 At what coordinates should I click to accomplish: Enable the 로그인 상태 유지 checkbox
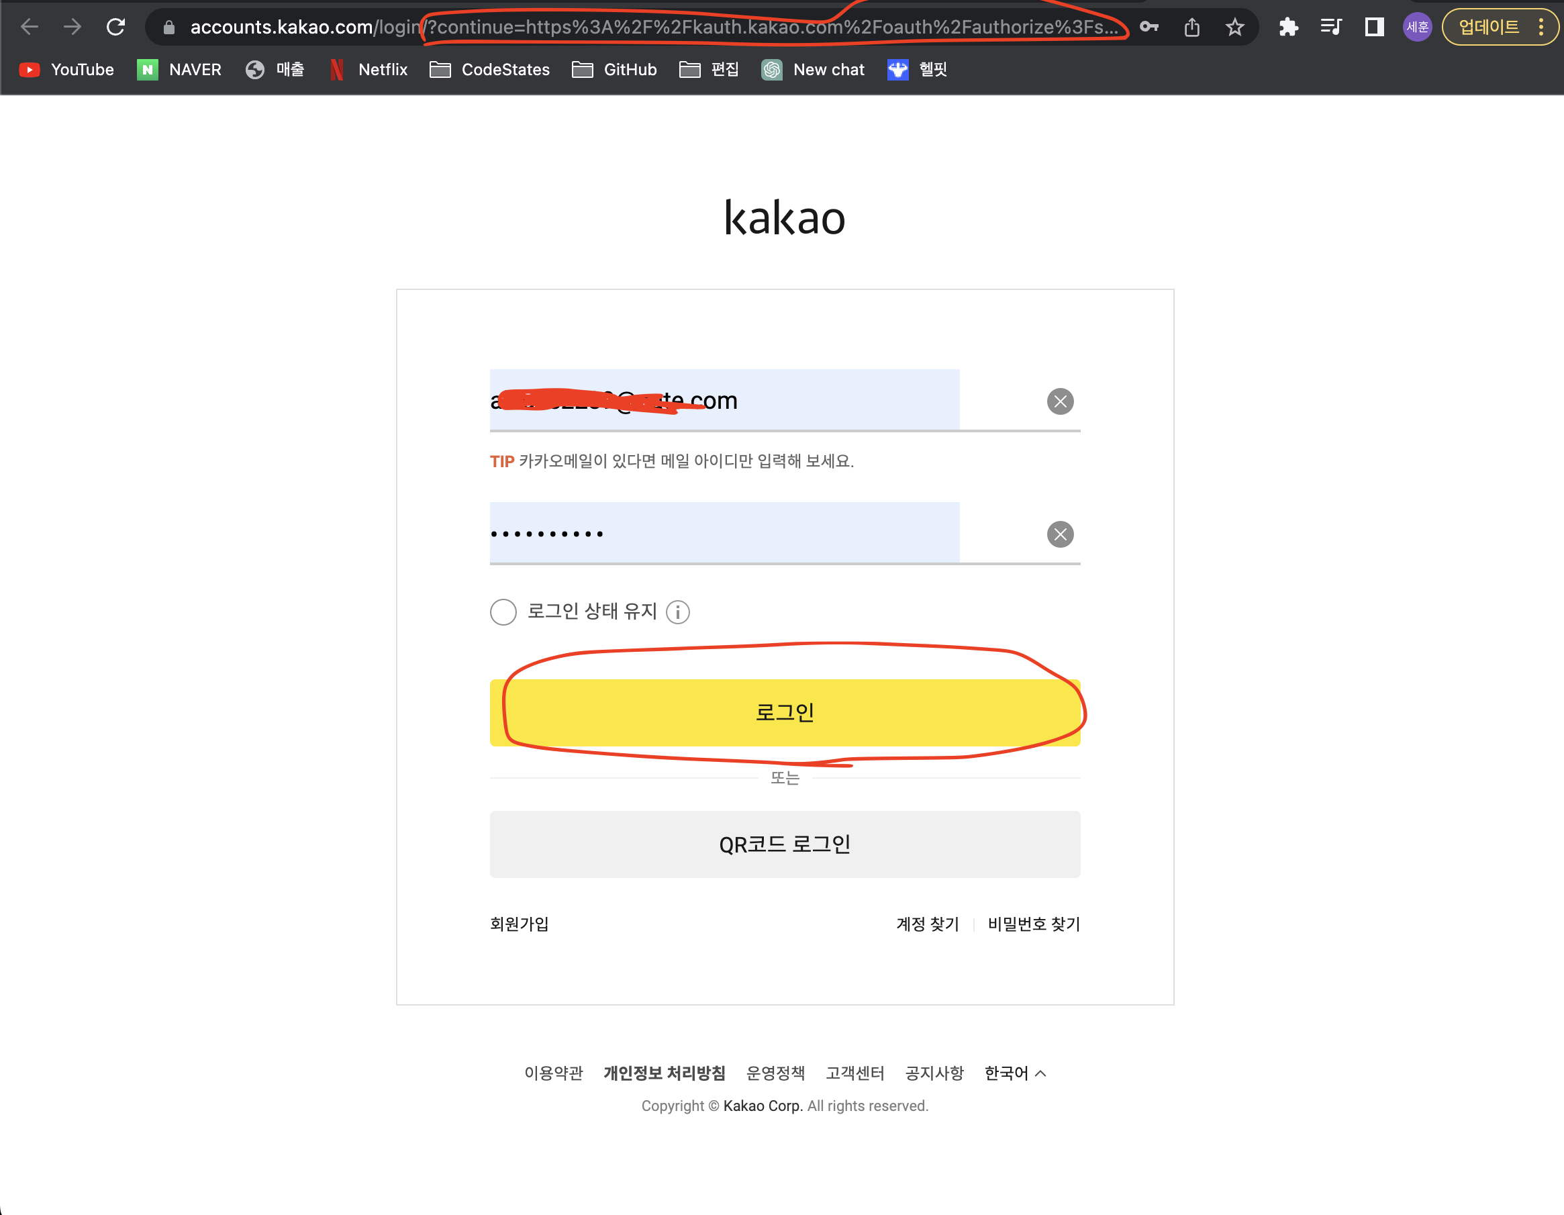point(503,612)
